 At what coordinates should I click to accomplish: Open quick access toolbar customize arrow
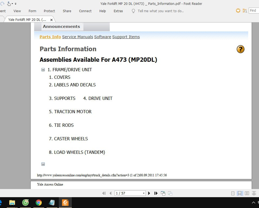[15, 4]
